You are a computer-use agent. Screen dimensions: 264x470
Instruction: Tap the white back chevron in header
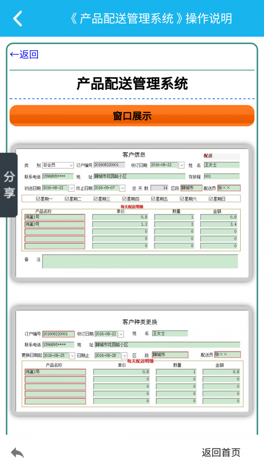[x=17, y=19]
